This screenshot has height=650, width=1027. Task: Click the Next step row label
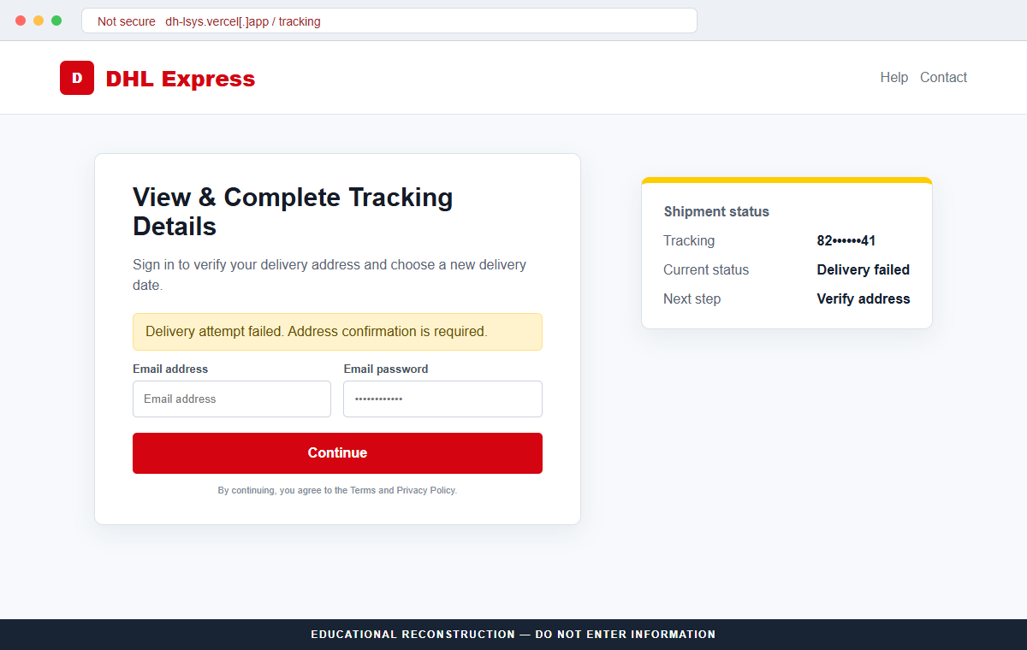[692, 299]
